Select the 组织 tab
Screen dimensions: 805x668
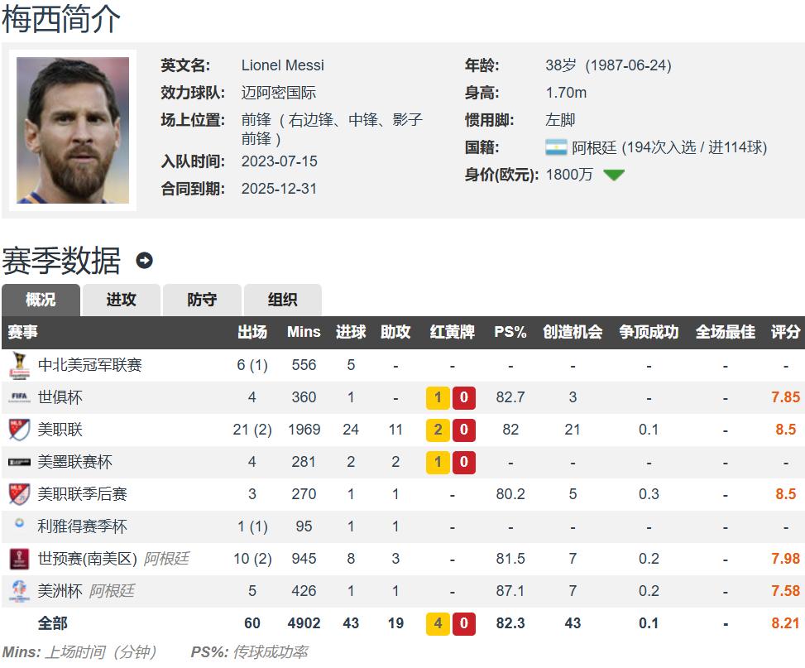pos(282,300)
